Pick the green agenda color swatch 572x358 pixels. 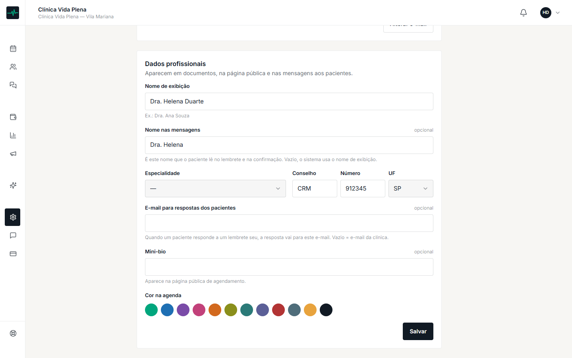(151, 310)
